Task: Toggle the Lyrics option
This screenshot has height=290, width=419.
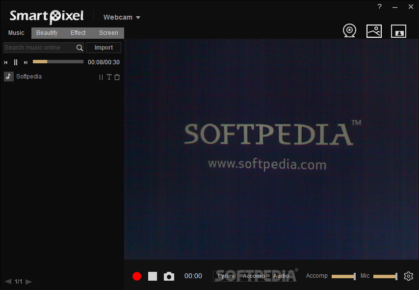Action: pyautogui.click(x=226, y=276)
